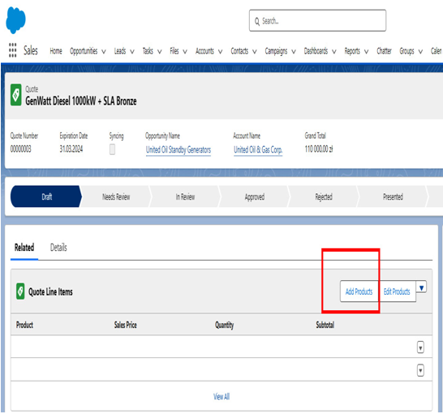Expand the Opportunities nav dropdown arrow
This screenshot has width=443, height=414.
104,52
